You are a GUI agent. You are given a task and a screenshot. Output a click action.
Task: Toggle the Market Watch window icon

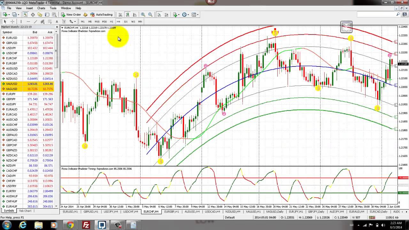point(25,14)
